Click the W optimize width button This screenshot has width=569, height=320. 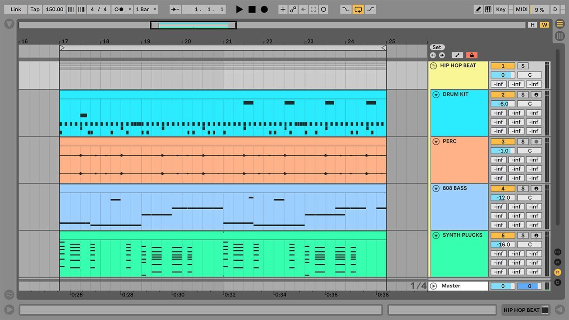coord(544,25)
